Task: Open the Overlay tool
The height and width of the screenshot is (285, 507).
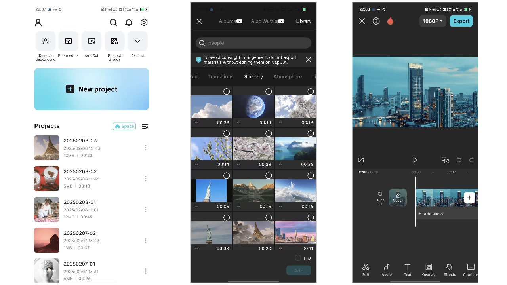Action: click(x=428, y=270)
